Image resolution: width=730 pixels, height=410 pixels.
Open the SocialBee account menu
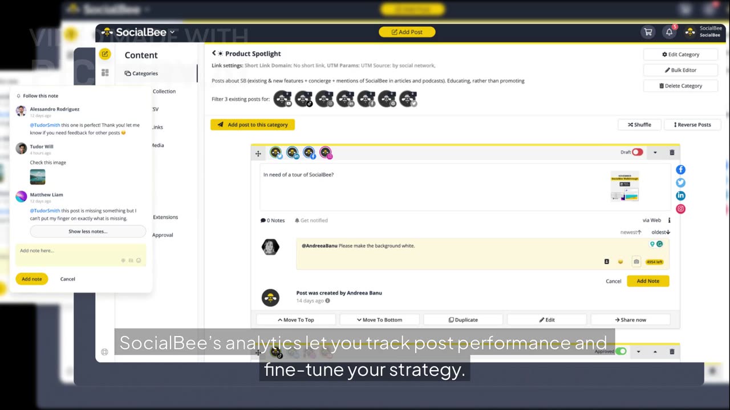(x=704, y=32)
